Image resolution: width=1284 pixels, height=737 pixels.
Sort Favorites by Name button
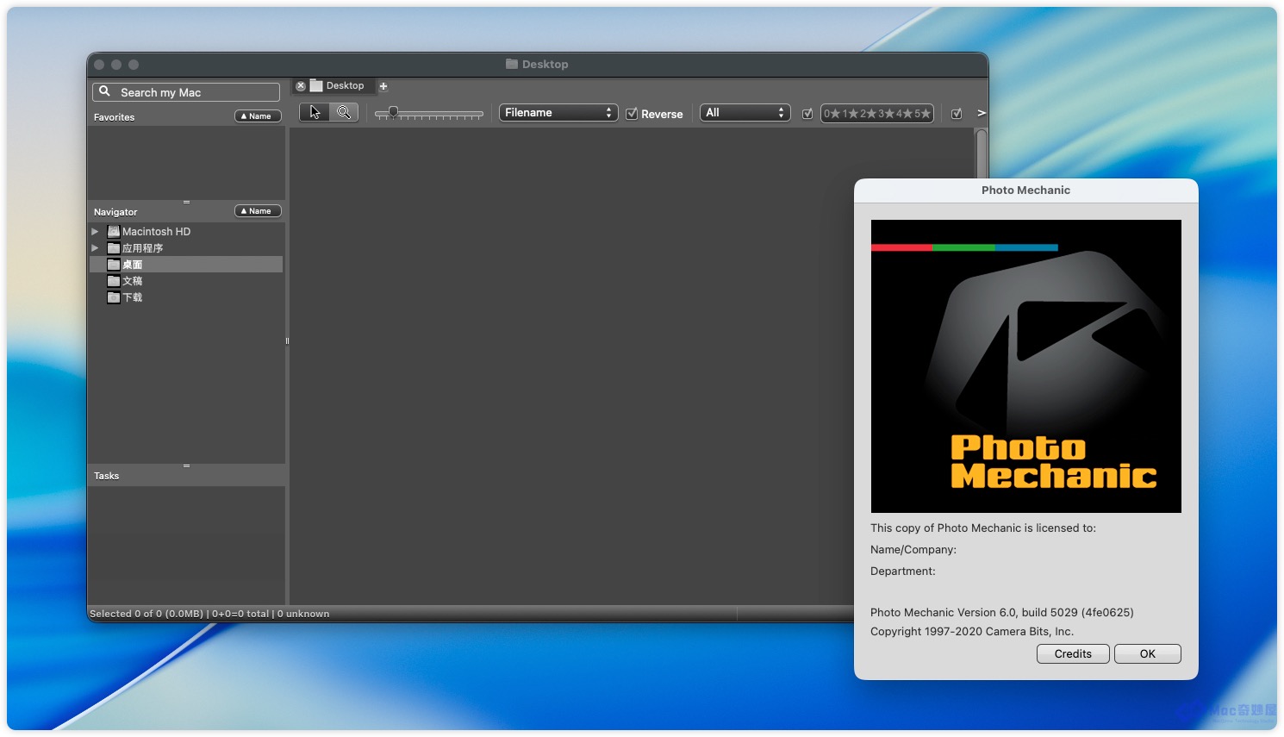tap(258, 116)
